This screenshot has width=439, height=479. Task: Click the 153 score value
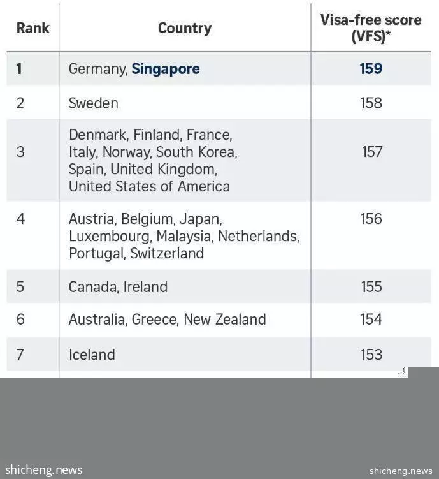371,355
